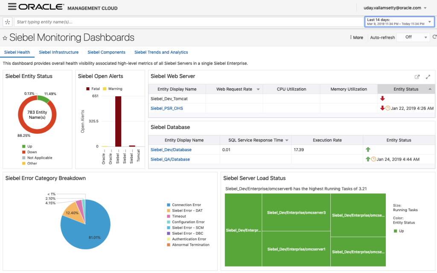Expand the Siebel Web Server widget to fullscreen

pyautogui.click(x=428, y=77)
